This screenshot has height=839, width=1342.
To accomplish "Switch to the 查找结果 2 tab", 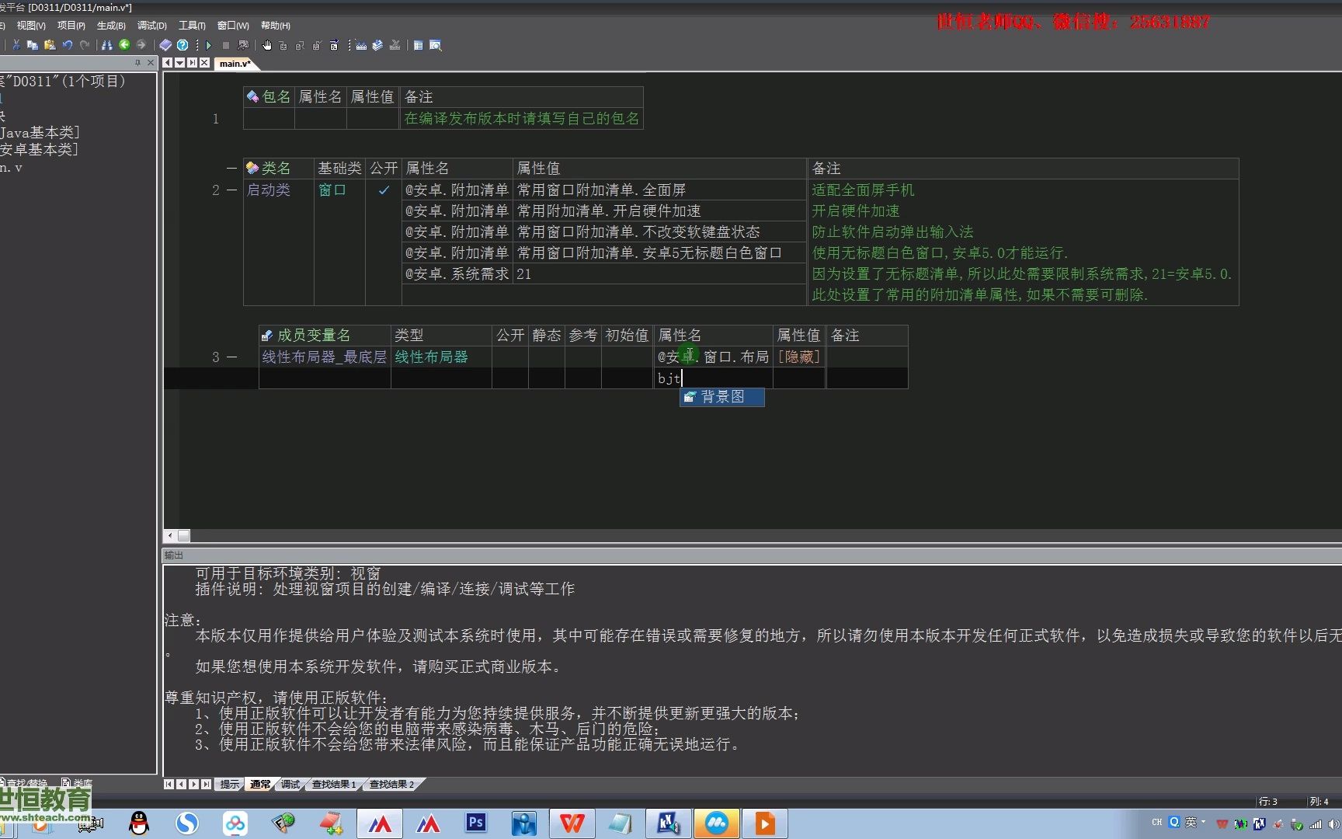I will tap(391, 785).
